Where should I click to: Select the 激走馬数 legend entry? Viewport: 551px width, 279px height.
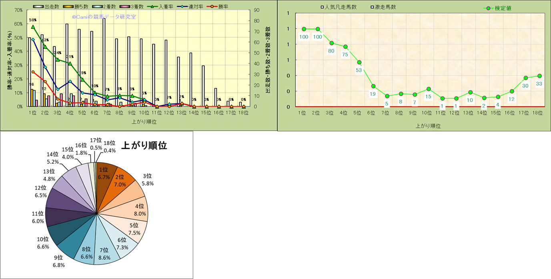tap(384, 7)
